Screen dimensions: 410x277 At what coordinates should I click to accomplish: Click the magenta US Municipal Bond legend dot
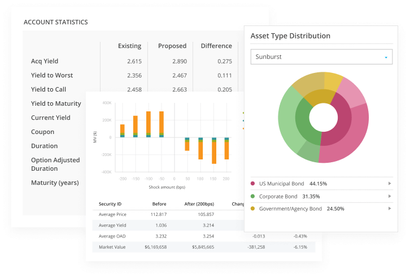(x=252, y=184)
